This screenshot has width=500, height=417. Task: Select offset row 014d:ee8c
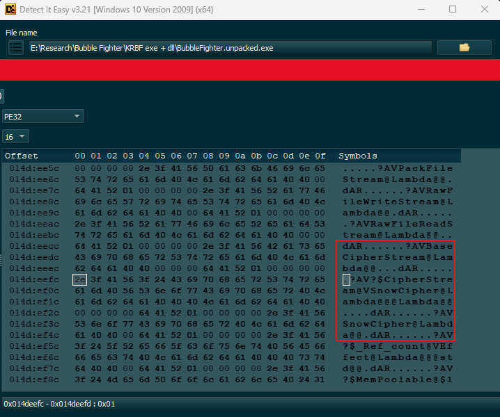[34, 202]
